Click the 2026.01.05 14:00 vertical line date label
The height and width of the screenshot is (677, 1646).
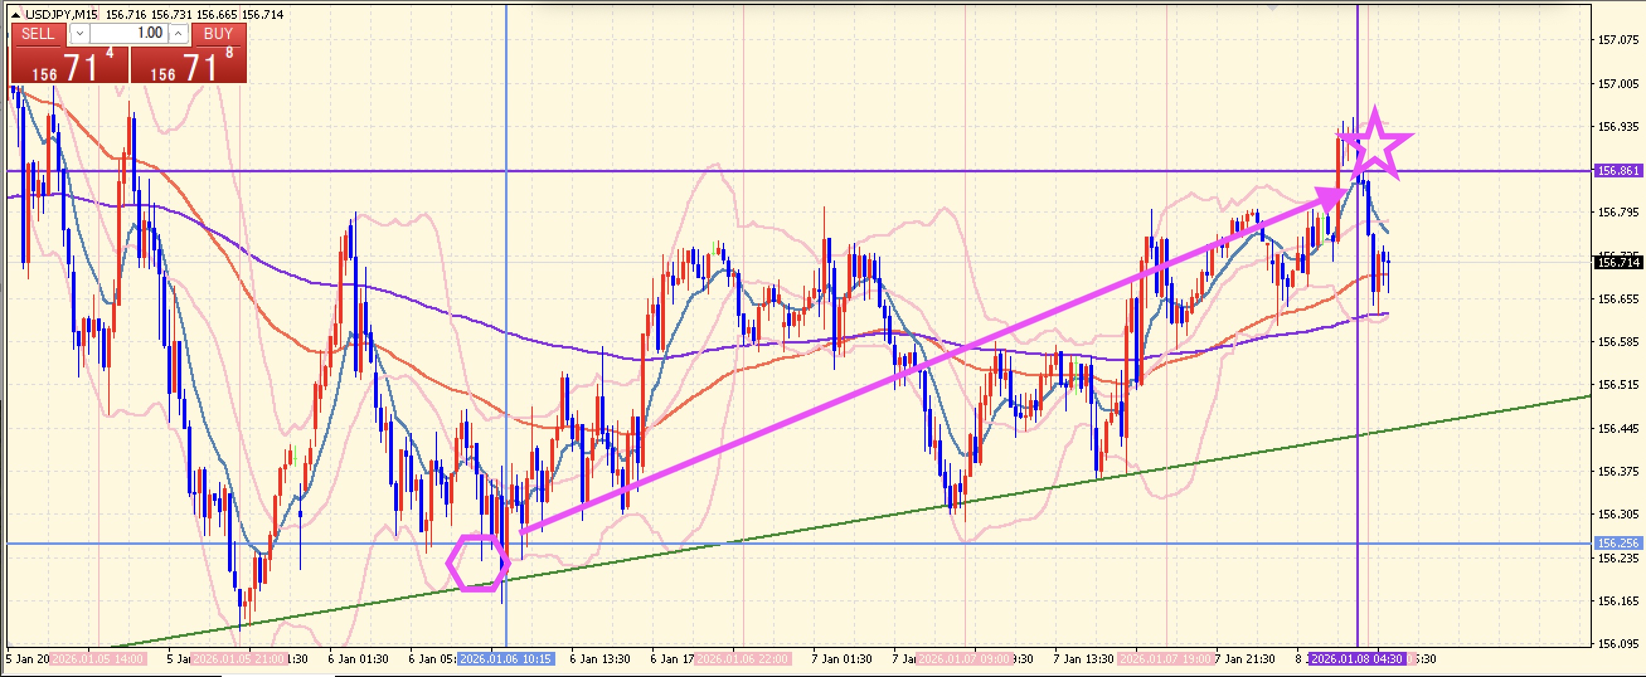(98, 659)
